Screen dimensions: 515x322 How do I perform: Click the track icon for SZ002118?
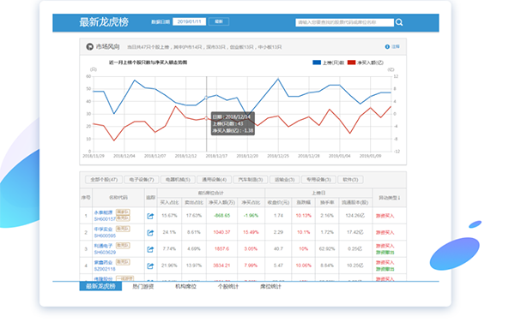(150, 265)
